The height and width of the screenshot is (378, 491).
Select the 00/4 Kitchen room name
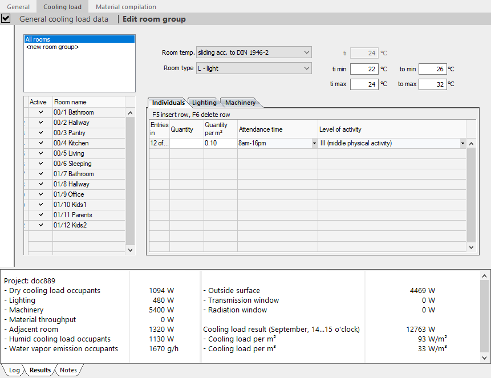pos(71,143)
